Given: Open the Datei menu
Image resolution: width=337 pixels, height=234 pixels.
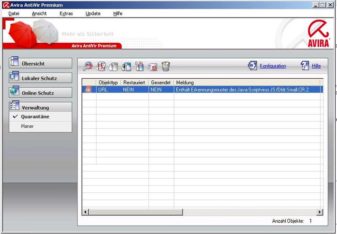Looking at the screenshot, I should click(x=14, y=14).
